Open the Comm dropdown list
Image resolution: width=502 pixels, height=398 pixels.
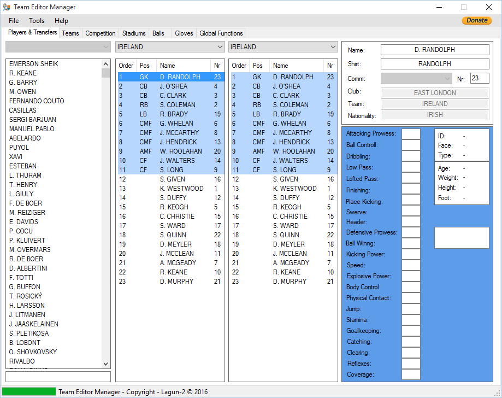click(x=416, y=78)
